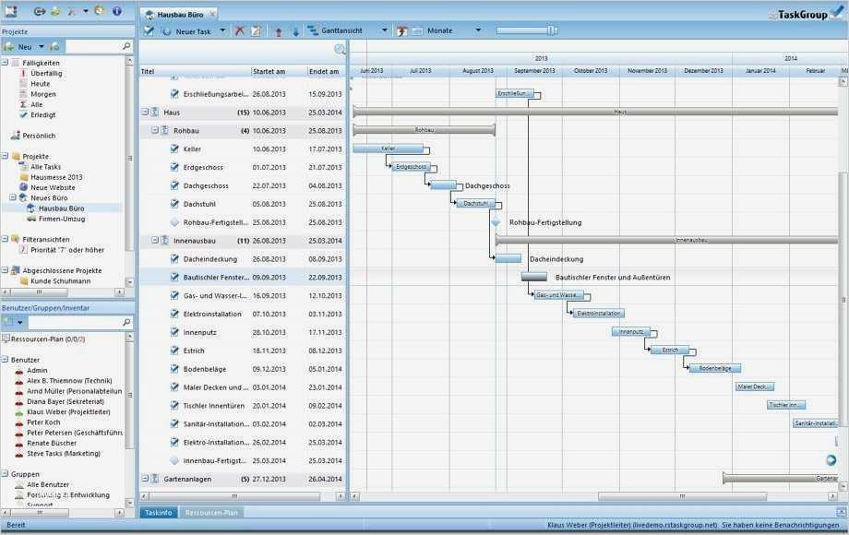Open the Neu dropdown arrow in Projekte
Screen dimensions: 849x535
coord(42,46)
